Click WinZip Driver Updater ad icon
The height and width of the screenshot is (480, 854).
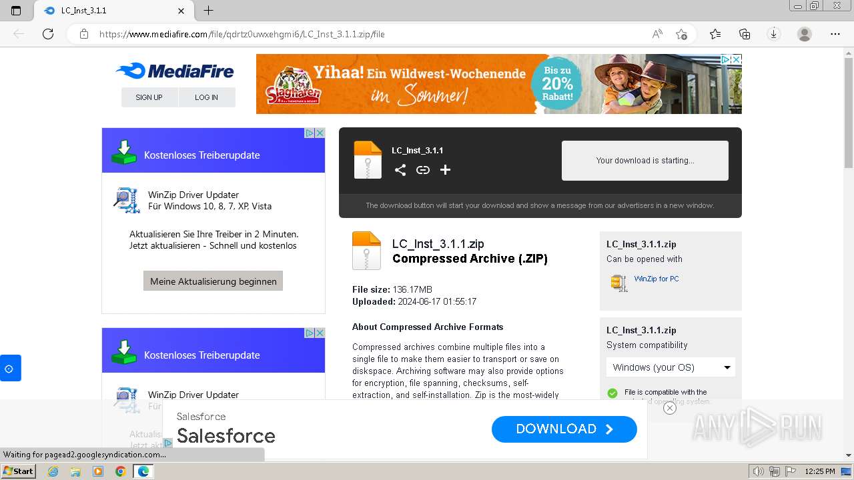[x=127, y=200]
